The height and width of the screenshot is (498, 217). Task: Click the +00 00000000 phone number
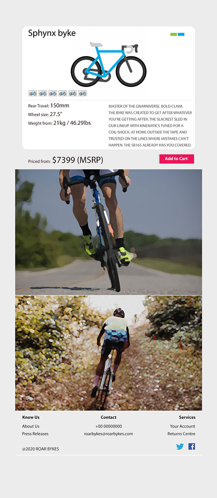[109, 426]
